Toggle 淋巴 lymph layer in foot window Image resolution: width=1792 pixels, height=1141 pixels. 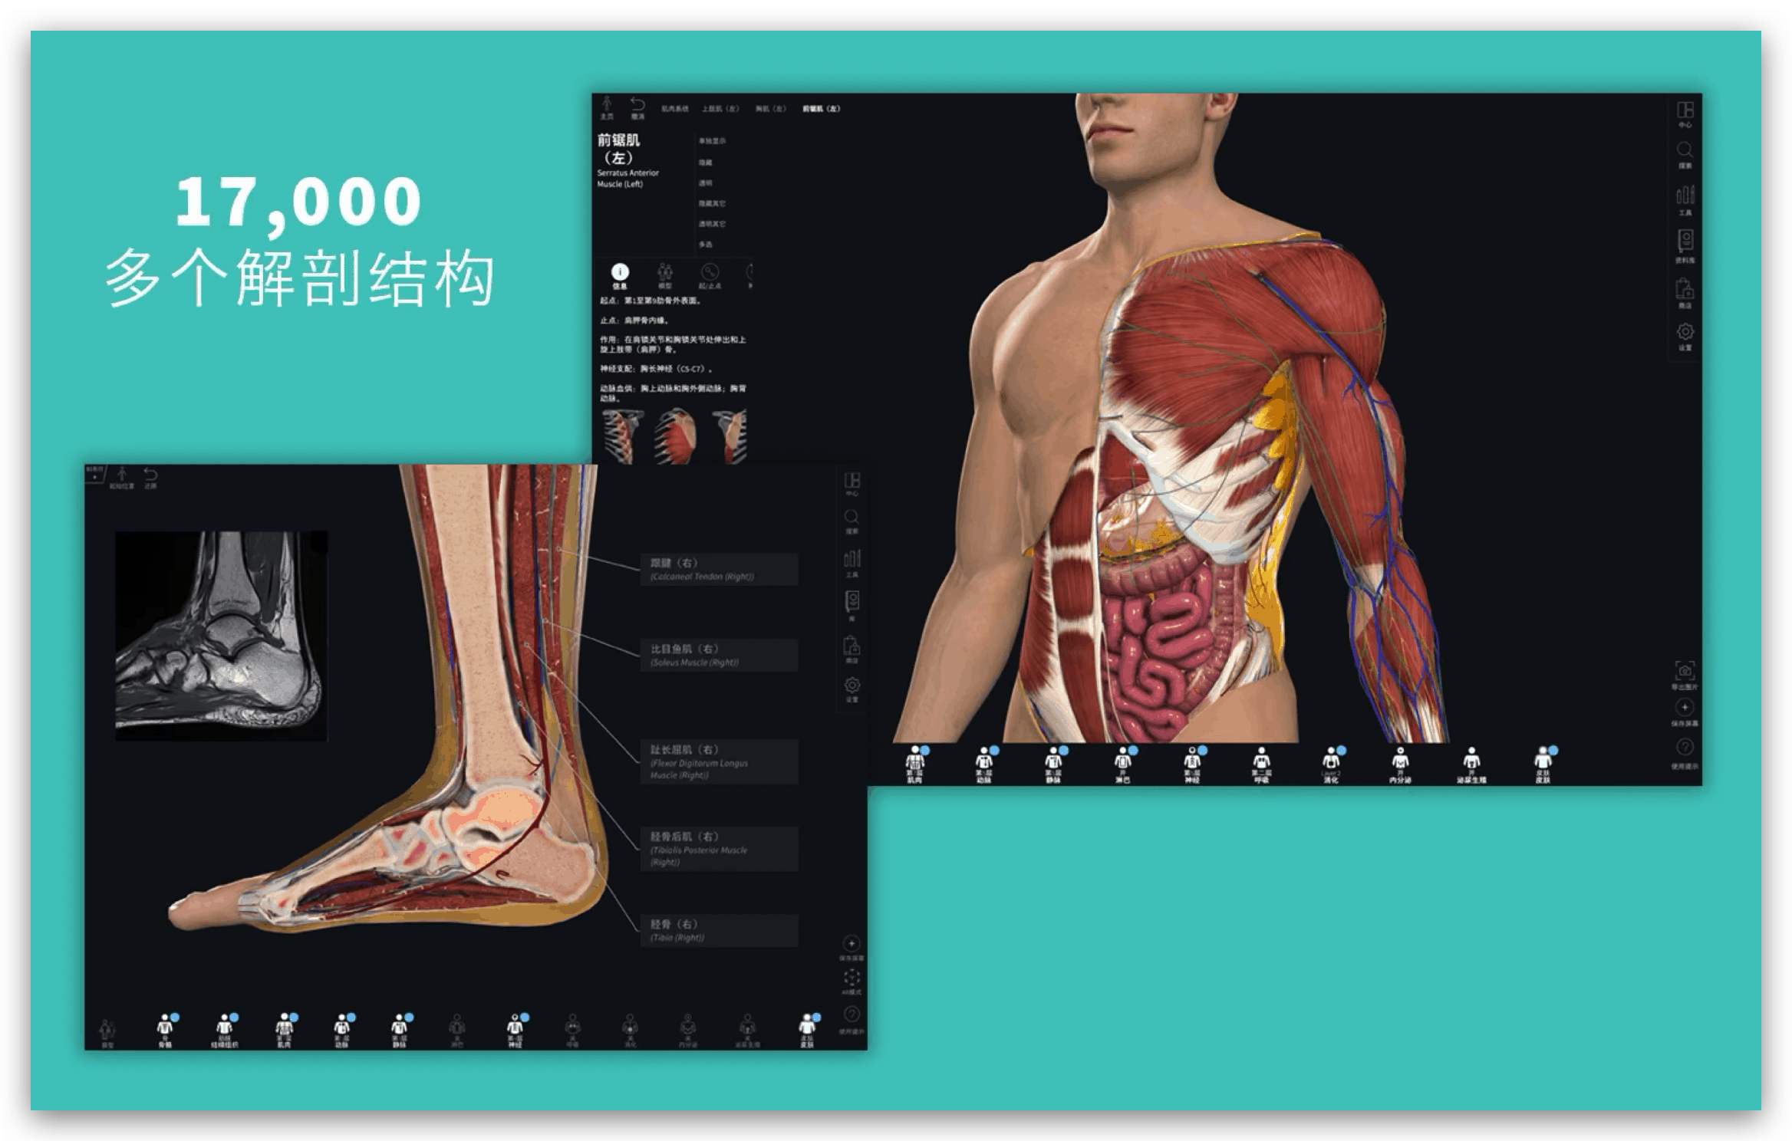tap(457, 1031)
